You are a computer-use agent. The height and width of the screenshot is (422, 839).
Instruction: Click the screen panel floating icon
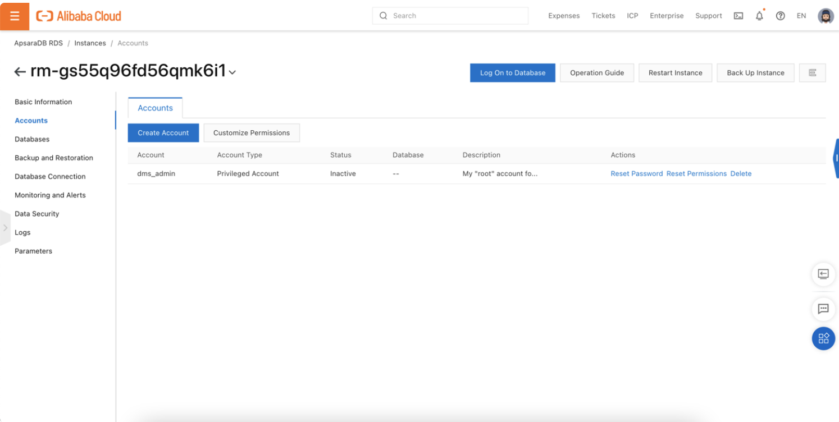click(x=823, y=274)
